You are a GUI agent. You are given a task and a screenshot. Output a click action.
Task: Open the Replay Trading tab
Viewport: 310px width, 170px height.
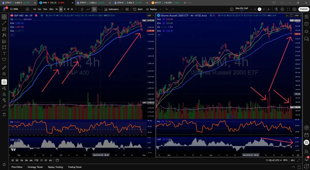tap(55, 167)
